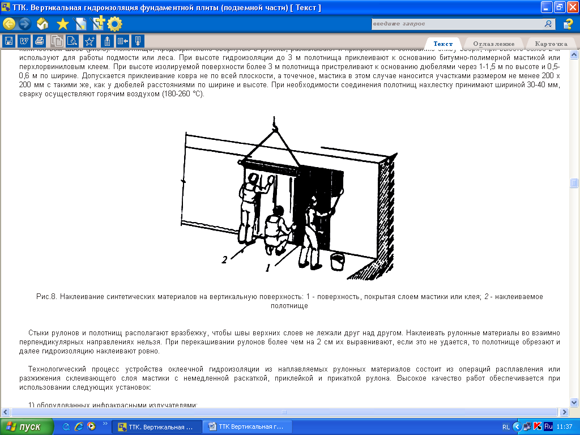Click the first quick launch search icon

[66, 427]
